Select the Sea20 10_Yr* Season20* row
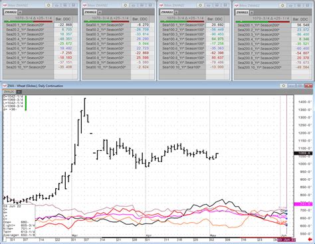315x244 pixels. (x=29, y=66)
